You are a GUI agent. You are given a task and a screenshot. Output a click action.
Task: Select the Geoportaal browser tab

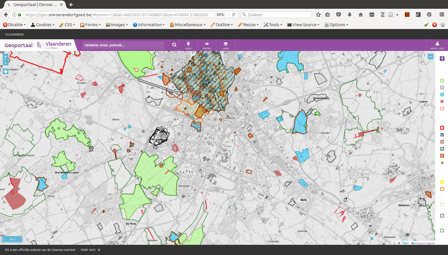(35, 5)
